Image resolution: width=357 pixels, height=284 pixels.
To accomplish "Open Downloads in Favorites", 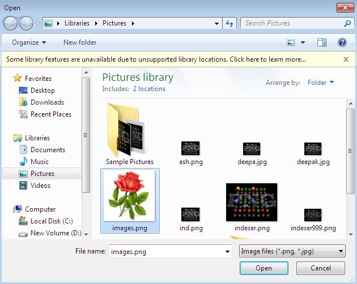I will click(x=41, y=102).
